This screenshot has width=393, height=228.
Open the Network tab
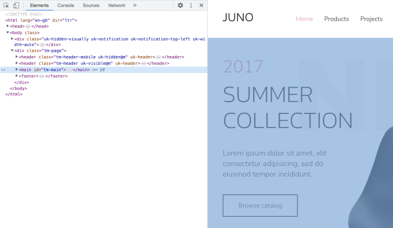pyautogui.click(x=117, y=5)
